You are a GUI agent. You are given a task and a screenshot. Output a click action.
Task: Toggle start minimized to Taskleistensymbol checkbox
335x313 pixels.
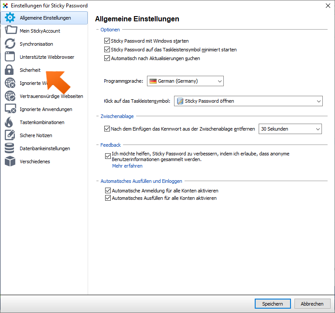click(x=107, y=50)
